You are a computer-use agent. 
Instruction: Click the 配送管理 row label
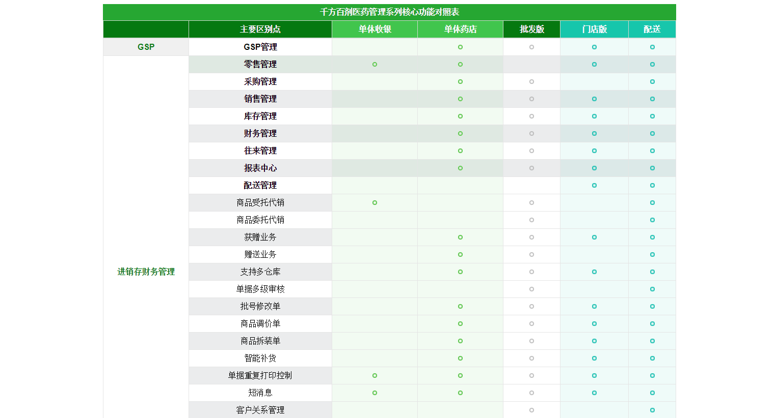click(260, 185)
